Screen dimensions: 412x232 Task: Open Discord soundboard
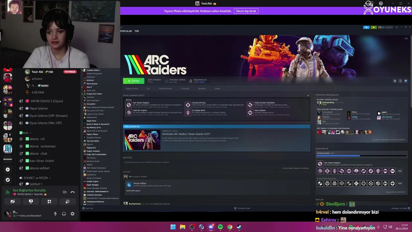pyautogui.click(x=68, y=201)
